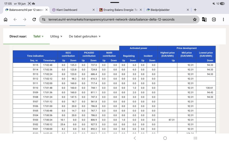
Task: Click the Timestamp subheader
Action: [x=49, y=60]
